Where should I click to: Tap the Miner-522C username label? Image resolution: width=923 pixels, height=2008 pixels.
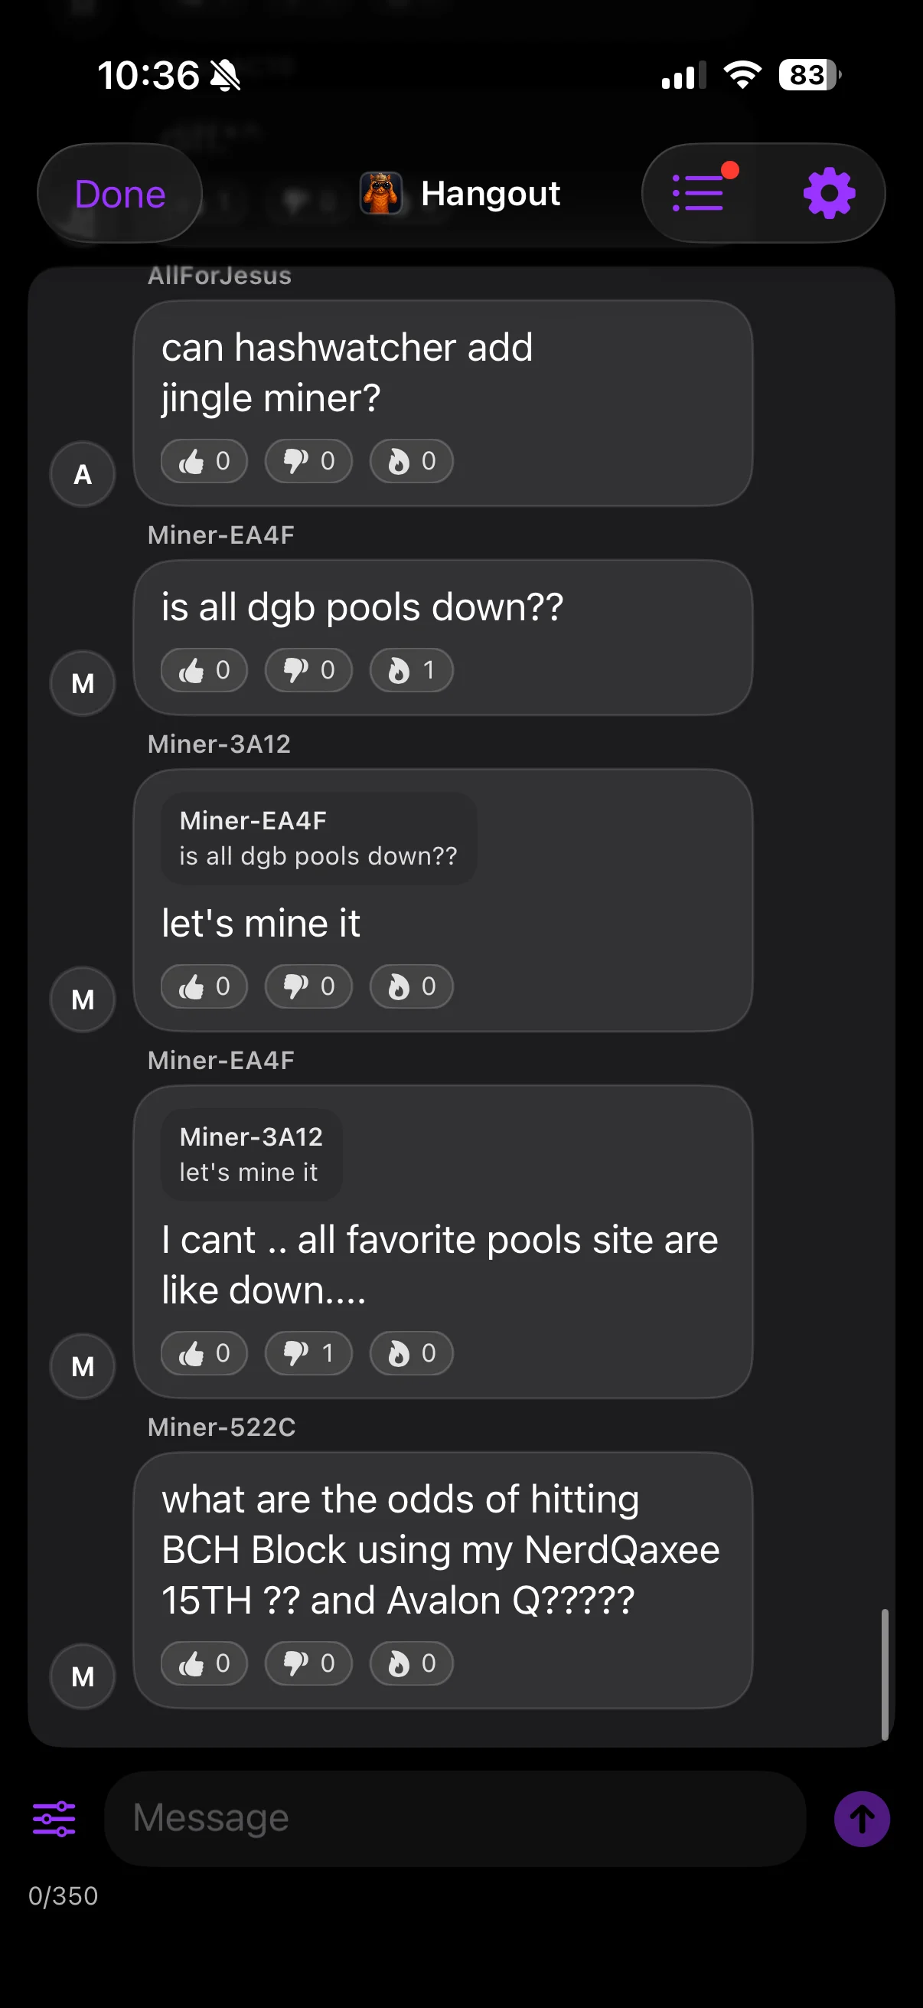[221, 1428]
